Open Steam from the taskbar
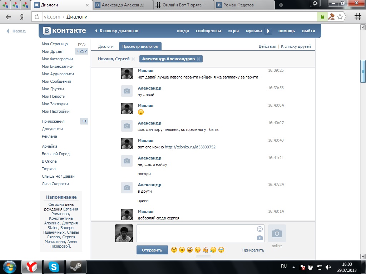This screenshot has width=366, height=274. click(x=76, y=267)
